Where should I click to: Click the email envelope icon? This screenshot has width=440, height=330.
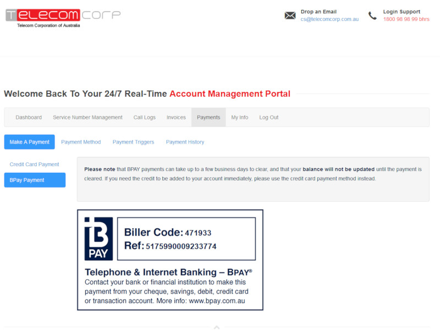290,15
